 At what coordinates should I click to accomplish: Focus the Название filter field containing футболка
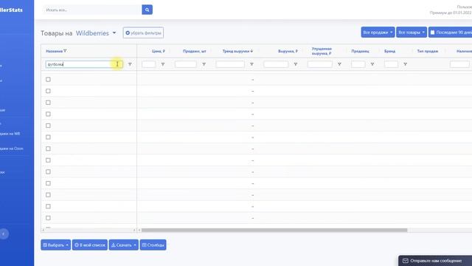[x=83, y=64]
